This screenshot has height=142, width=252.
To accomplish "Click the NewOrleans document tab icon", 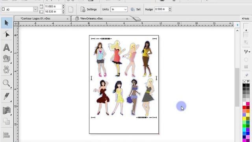I will (77, 19).
